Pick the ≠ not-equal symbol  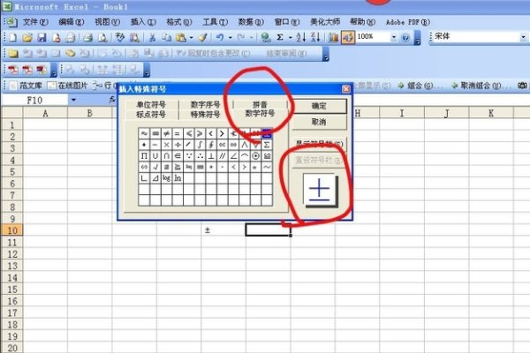(166, 134)
